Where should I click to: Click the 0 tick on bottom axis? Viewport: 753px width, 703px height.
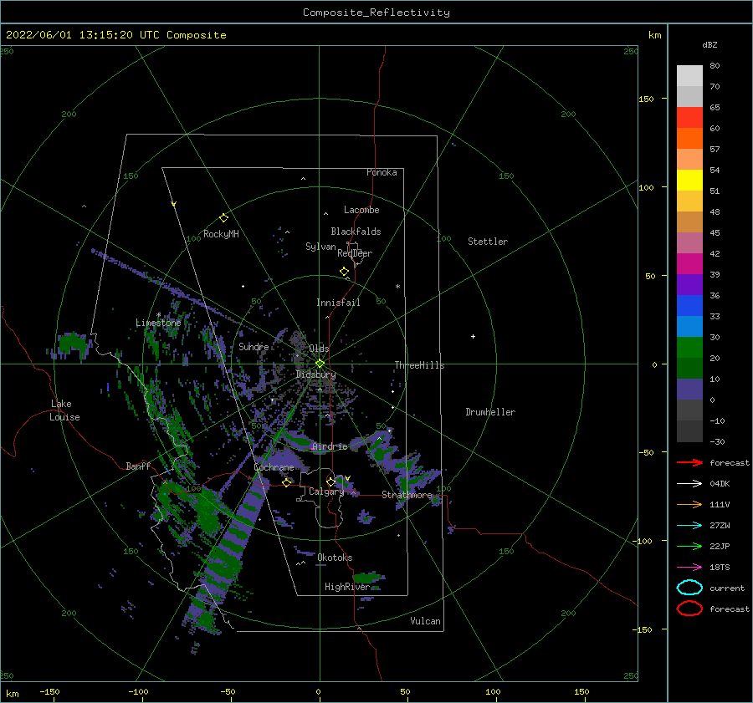[x=318, y=692]
